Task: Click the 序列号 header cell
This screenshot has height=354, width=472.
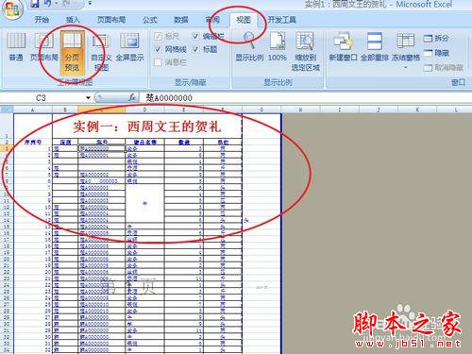Action: pos(33,142)
